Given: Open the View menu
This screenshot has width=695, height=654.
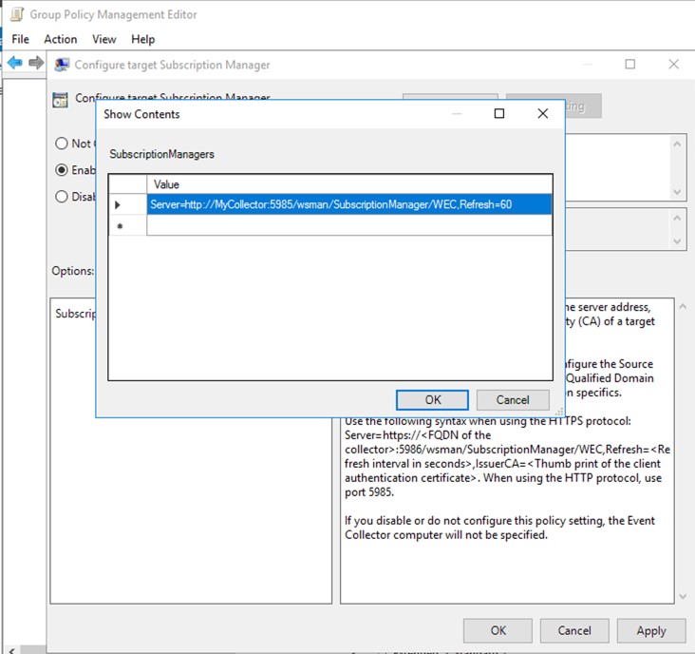Looking at the screenshot, I should (104, 39).
